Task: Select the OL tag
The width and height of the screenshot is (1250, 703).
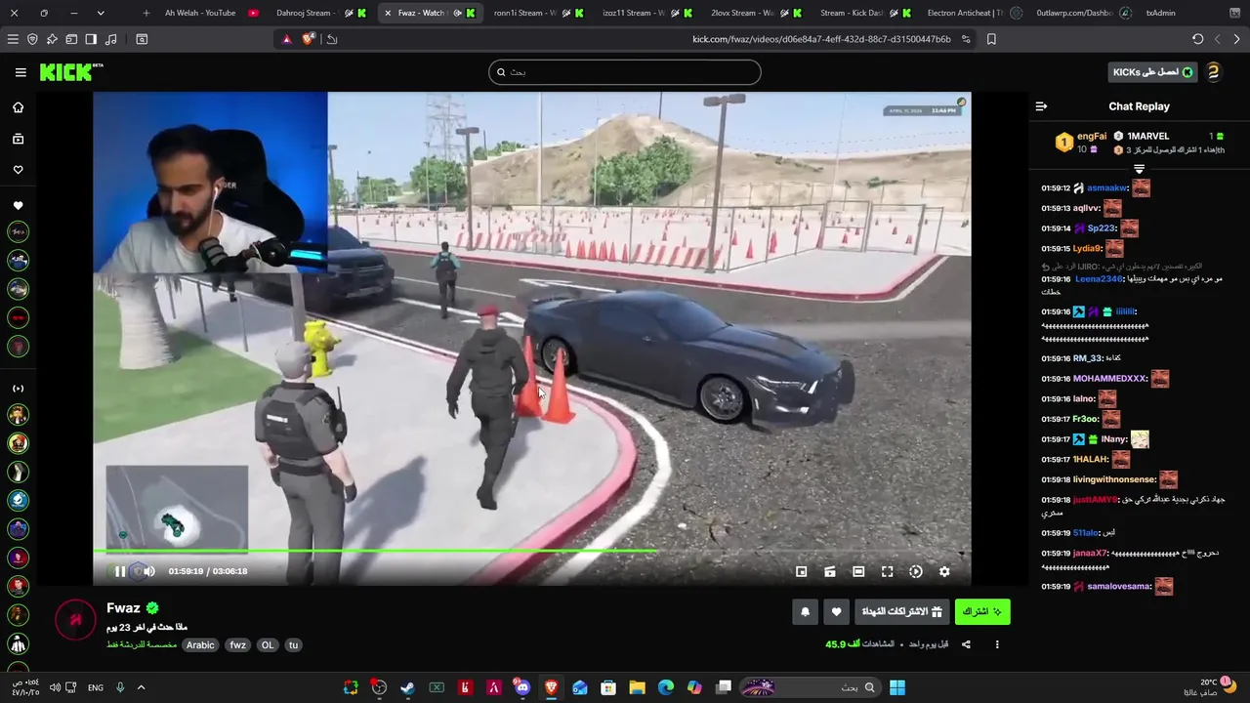Action: pyautogui.click(x=267, y=645)
